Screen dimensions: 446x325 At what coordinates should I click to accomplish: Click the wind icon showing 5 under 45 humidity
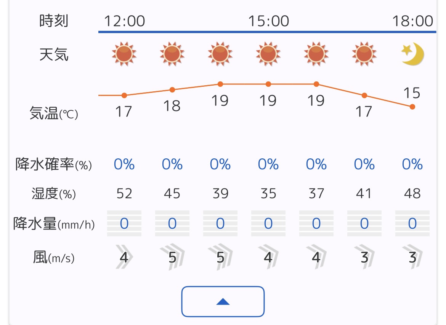tap(172, 257)
